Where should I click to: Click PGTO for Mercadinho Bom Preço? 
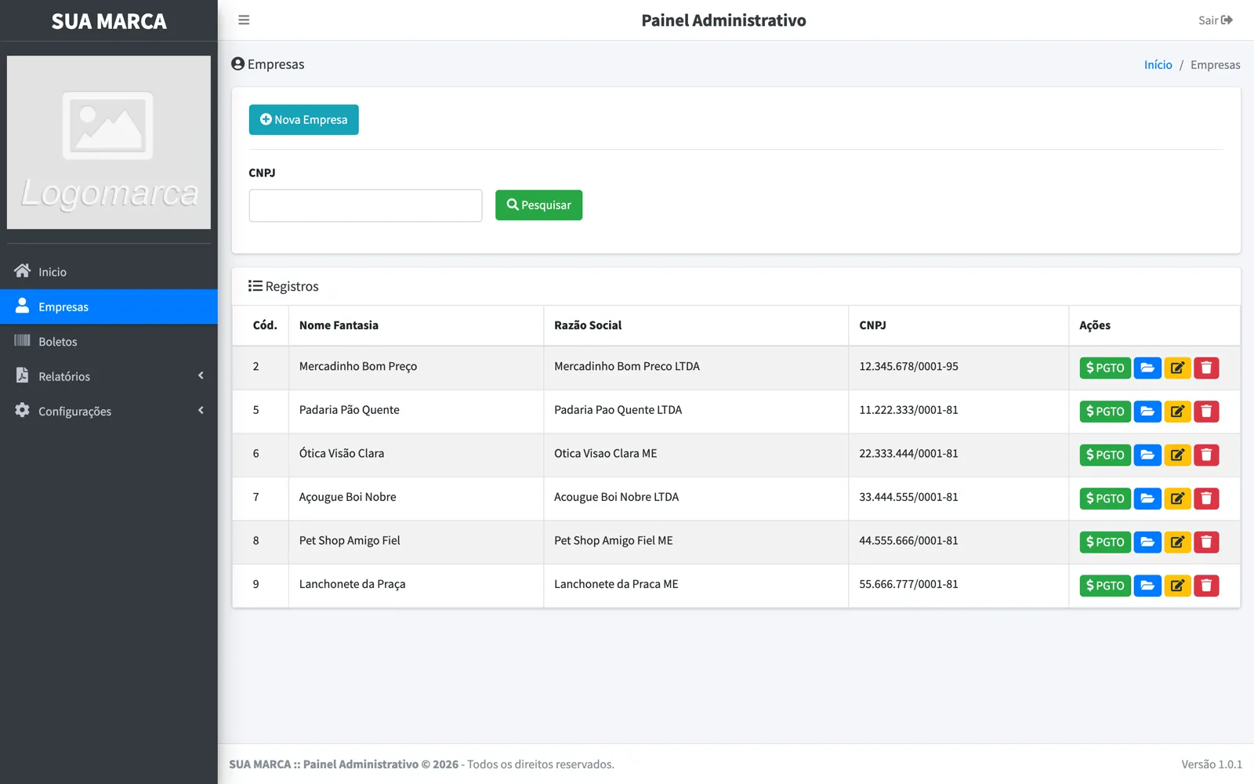[1105, 368]
